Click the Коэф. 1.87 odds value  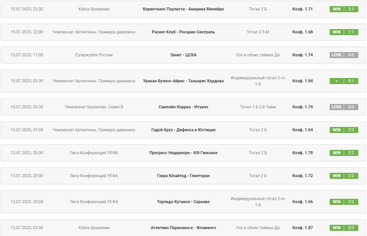point(302,228)
